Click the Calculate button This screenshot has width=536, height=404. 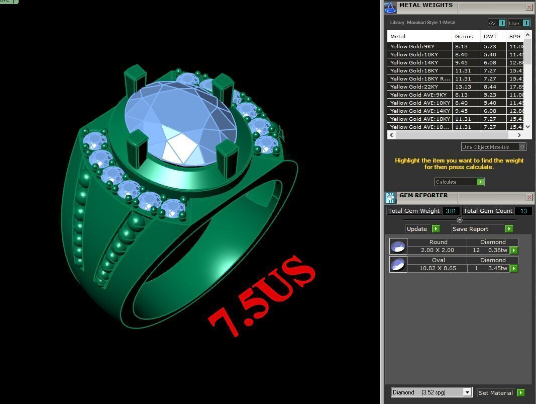pyautogui.click(x=459, y=182)
